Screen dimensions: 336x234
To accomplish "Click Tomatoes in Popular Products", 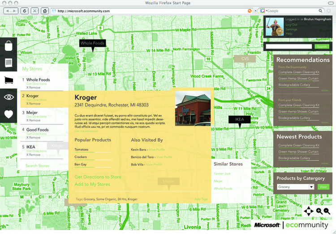I will click(x=81, y=150).
